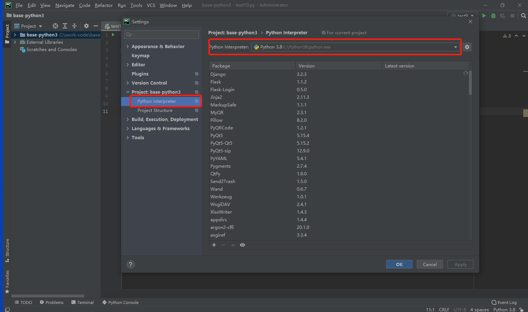Viewport: 528px width, 312px height.
Task: Click Cancel in Settings dialog
Action: click(x=430, y=264)
